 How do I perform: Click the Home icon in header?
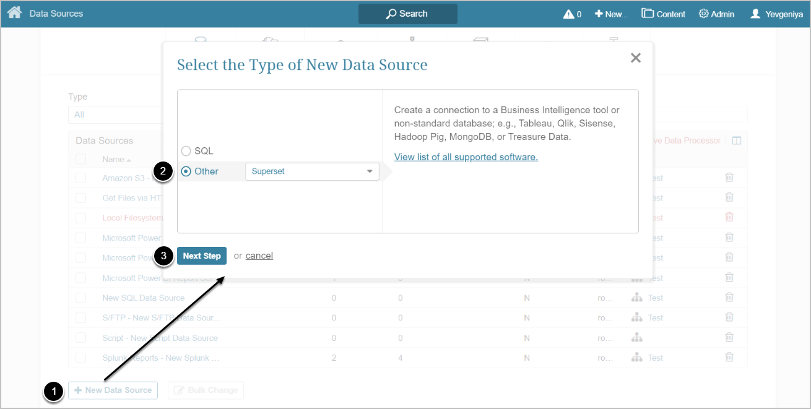(x=14, y=13)
